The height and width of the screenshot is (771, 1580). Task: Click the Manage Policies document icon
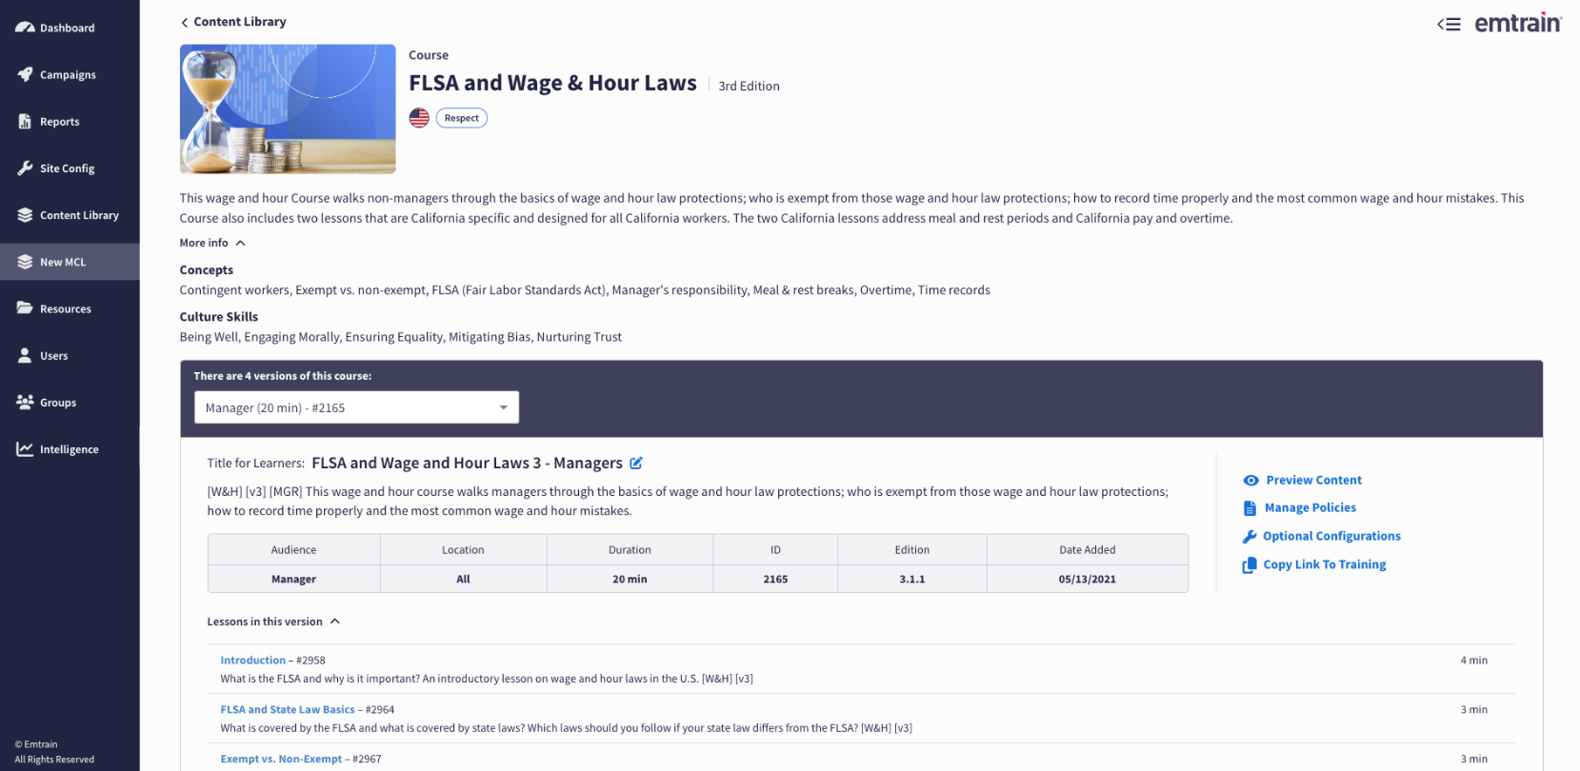click(x=1250, y=508)
